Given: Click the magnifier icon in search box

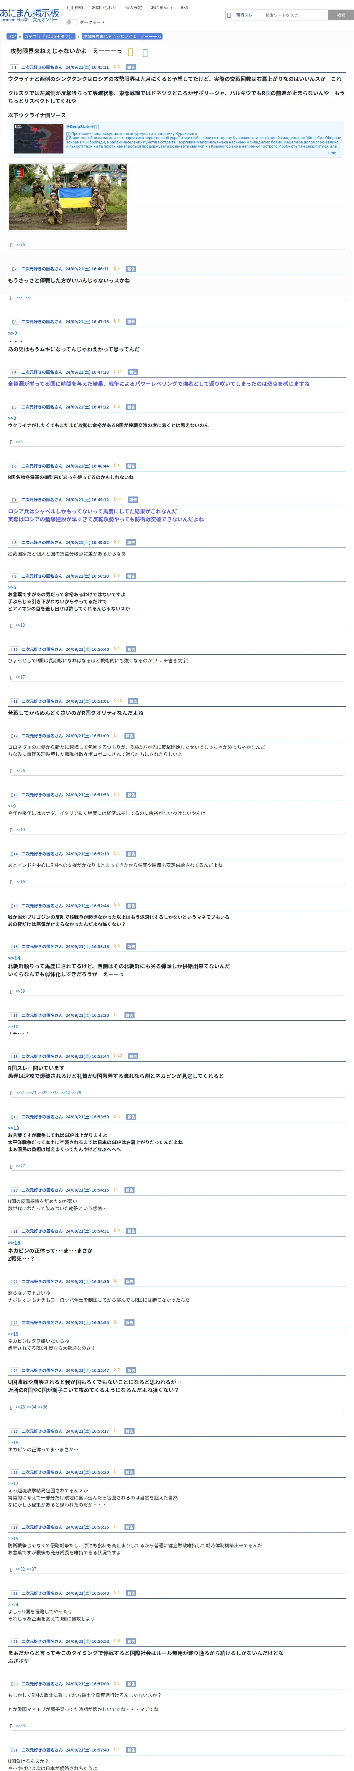Looking at the screenshot, I should click(229, 15).
